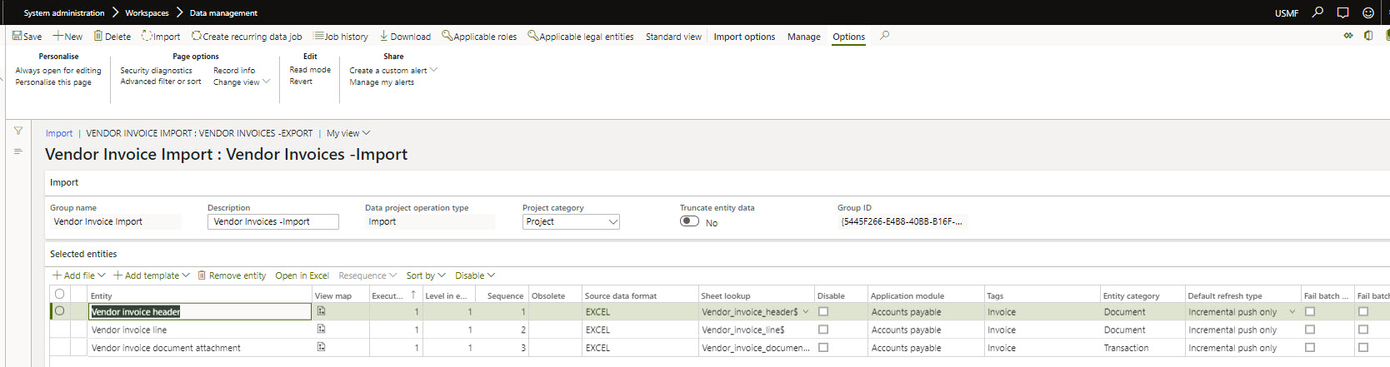Click the green diamond connector icon

1348,36
